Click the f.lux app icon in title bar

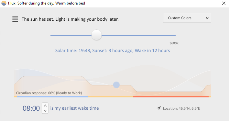click(4, 3)
